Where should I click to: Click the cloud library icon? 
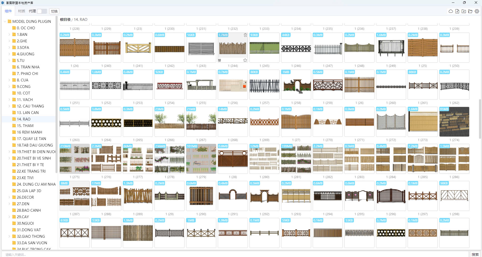coord(451,11)
